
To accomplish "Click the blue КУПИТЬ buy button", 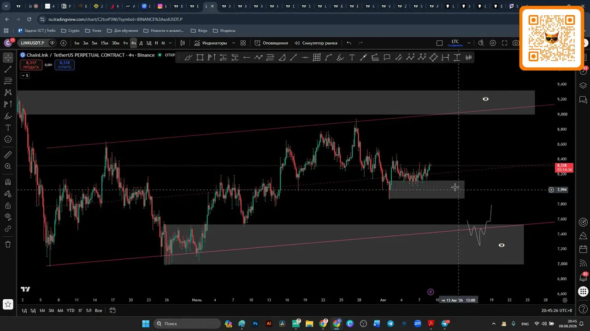I will (x=65, y=65).
